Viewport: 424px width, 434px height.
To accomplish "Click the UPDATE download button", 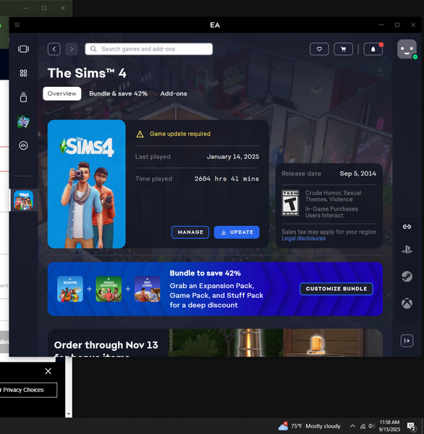I will (237, 232).
